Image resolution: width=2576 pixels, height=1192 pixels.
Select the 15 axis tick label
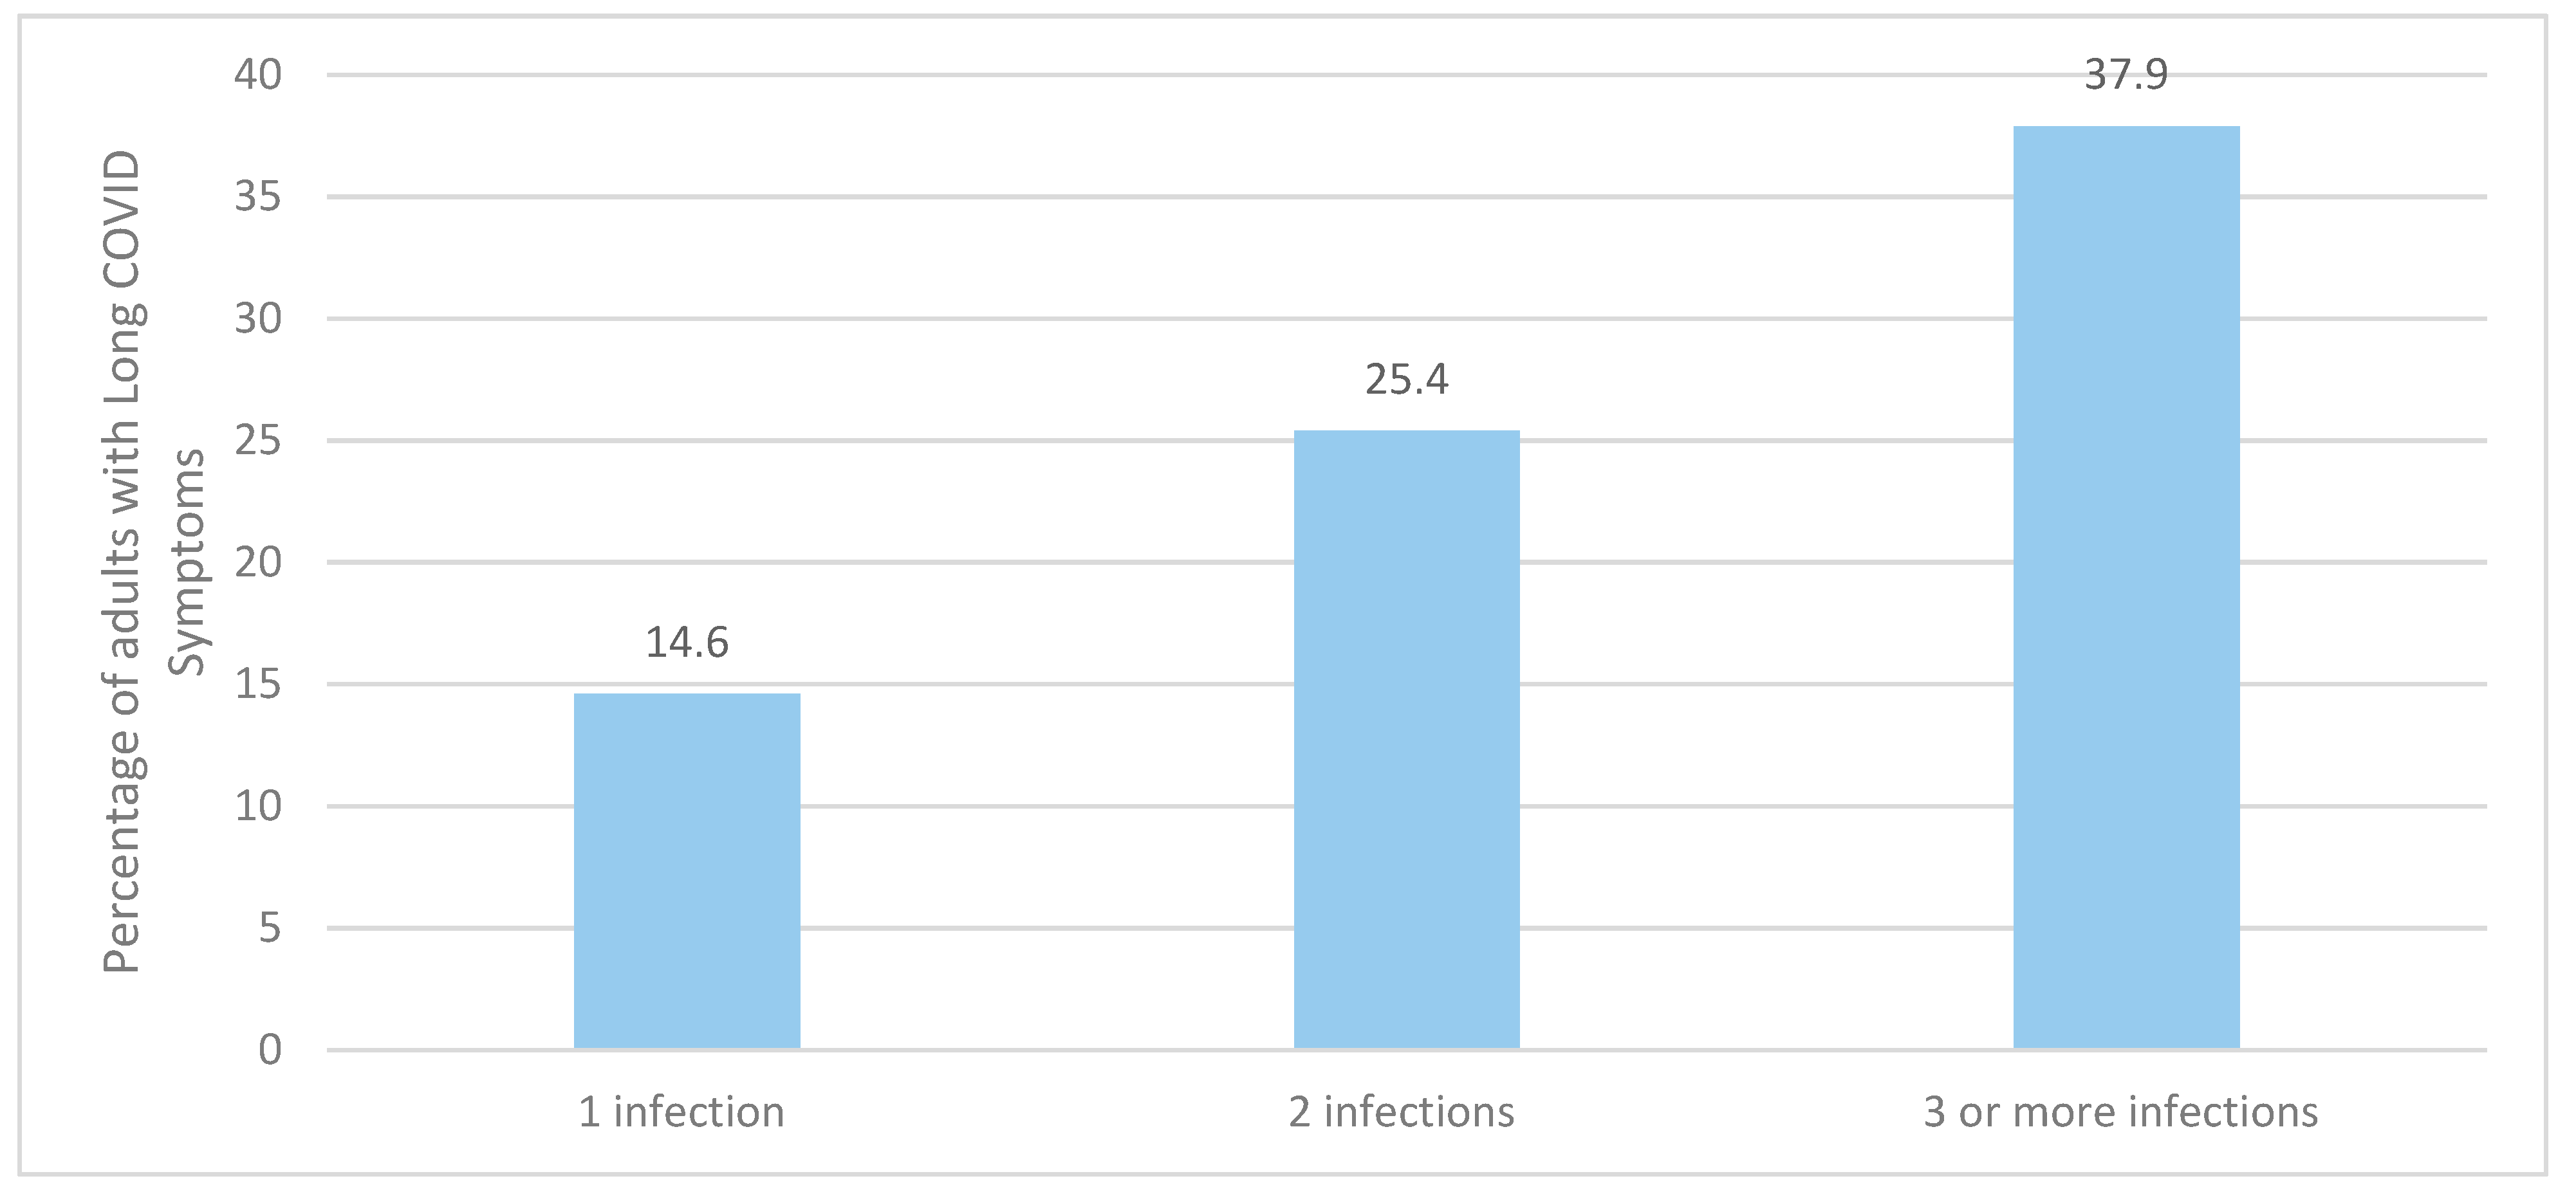click(x=258, y=685)
